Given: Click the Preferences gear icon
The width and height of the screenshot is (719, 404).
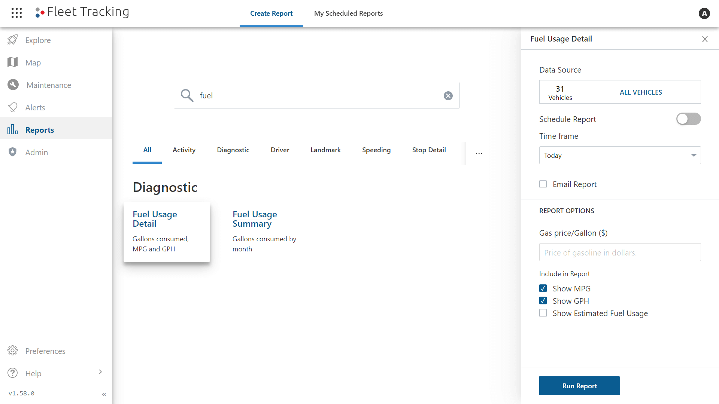Looking at the screenshot, I should point(13,351).
